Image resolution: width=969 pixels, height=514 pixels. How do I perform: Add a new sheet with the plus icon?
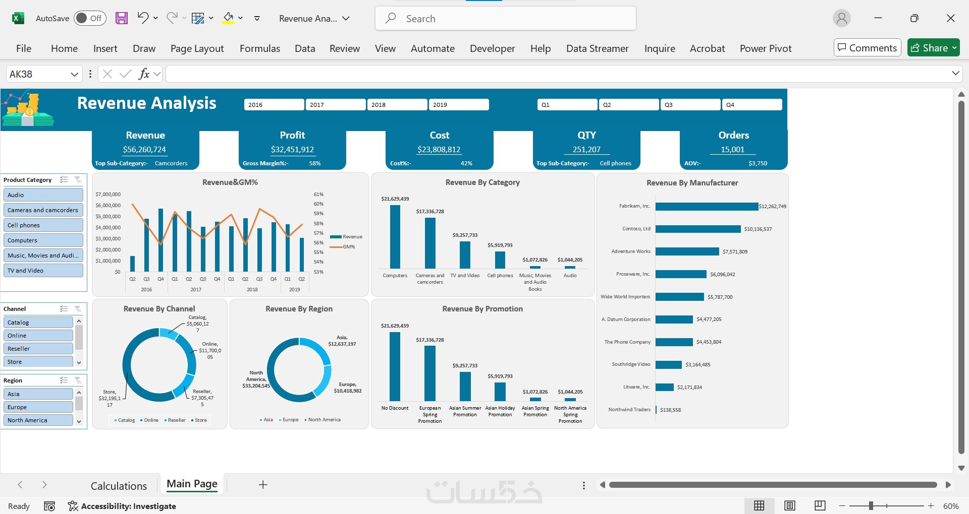click(x=263, y=485)
